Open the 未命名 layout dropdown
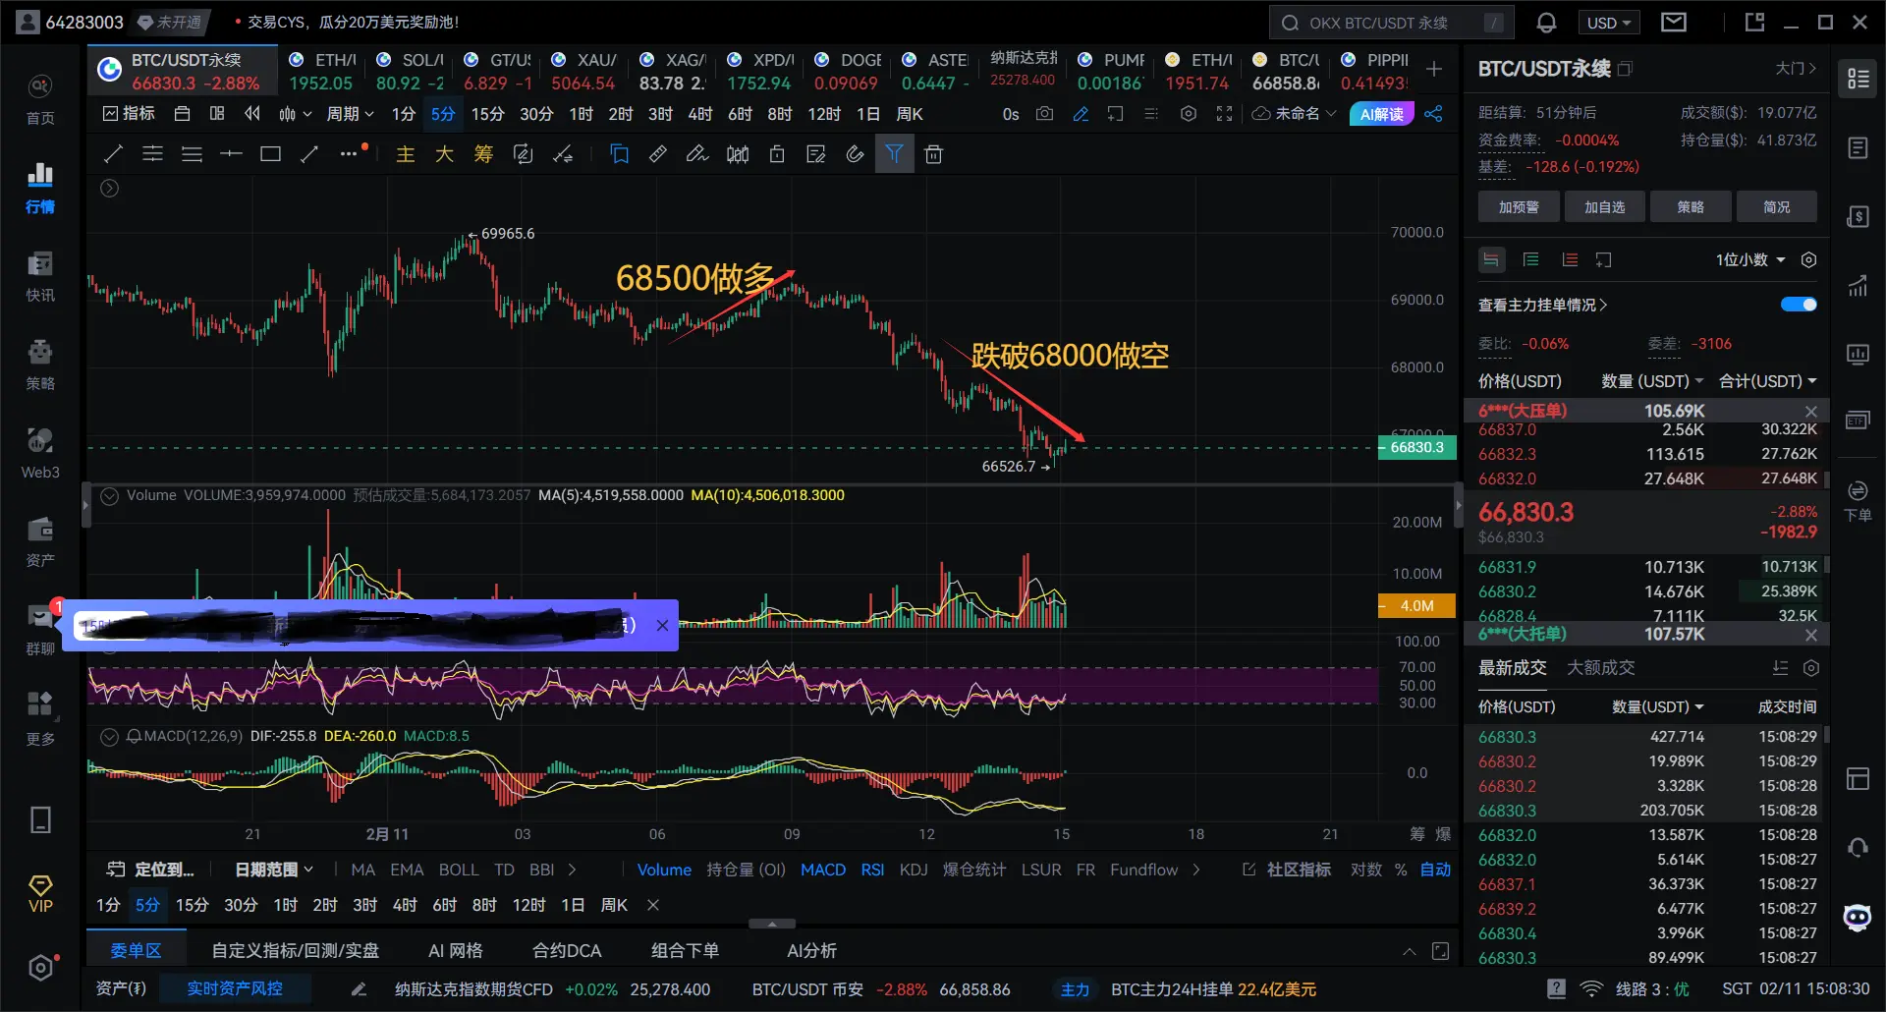Image resolution: width=1886 pixels, height=1012 pixels. pyautogui.click(x=1295, y=114)
